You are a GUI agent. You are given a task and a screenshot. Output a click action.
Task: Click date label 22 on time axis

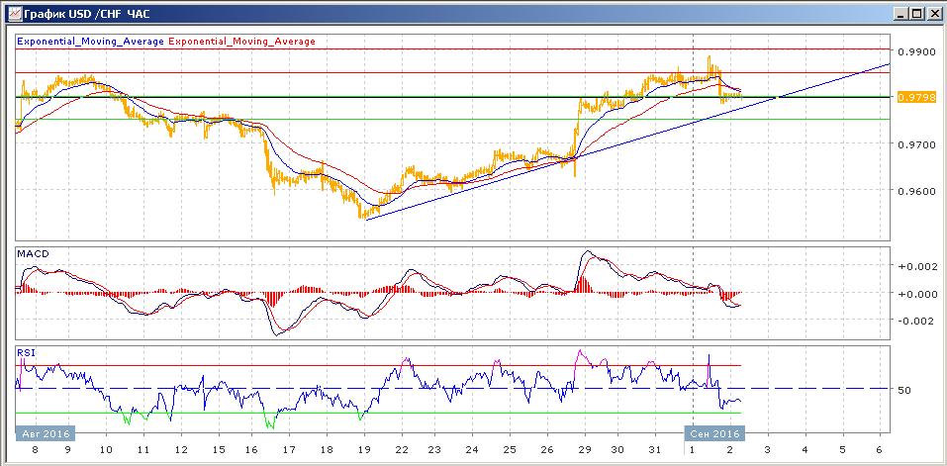[x=401, y=450]
